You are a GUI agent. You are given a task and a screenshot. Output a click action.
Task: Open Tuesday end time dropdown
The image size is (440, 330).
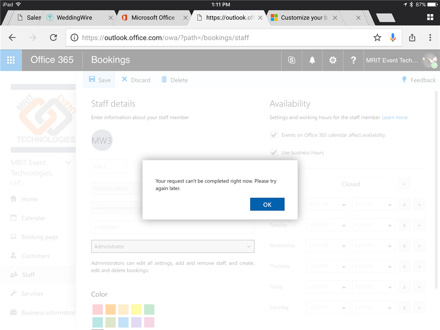click(x=374, y=225)
